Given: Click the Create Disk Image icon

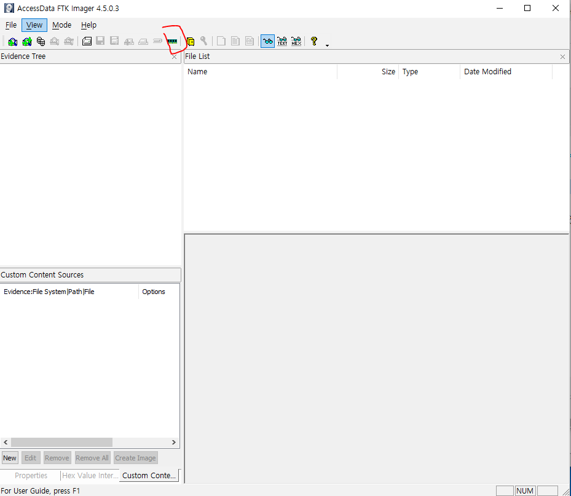Looking at the screenshot, I should [87, 41].
